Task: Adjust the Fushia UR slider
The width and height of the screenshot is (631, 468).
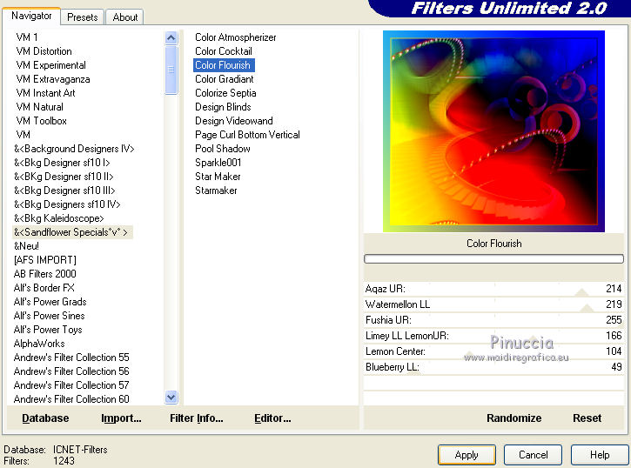Action: 493,320
